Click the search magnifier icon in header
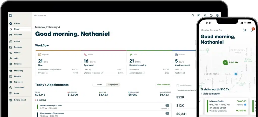Image resolution: width=258 pixels, height=117 pixels. click(193, 15)
